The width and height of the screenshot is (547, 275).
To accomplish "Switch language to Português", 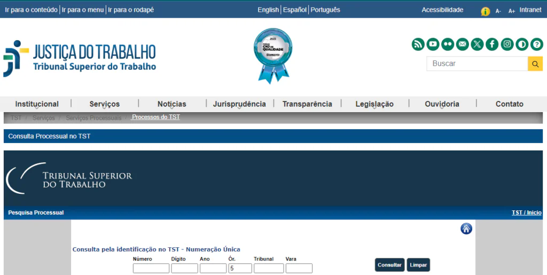I will (325, 10).
